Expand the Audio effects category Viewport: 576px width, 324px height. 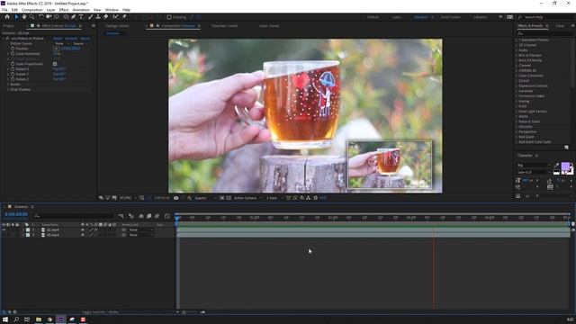pyautogui.click(x=517, y=50)
